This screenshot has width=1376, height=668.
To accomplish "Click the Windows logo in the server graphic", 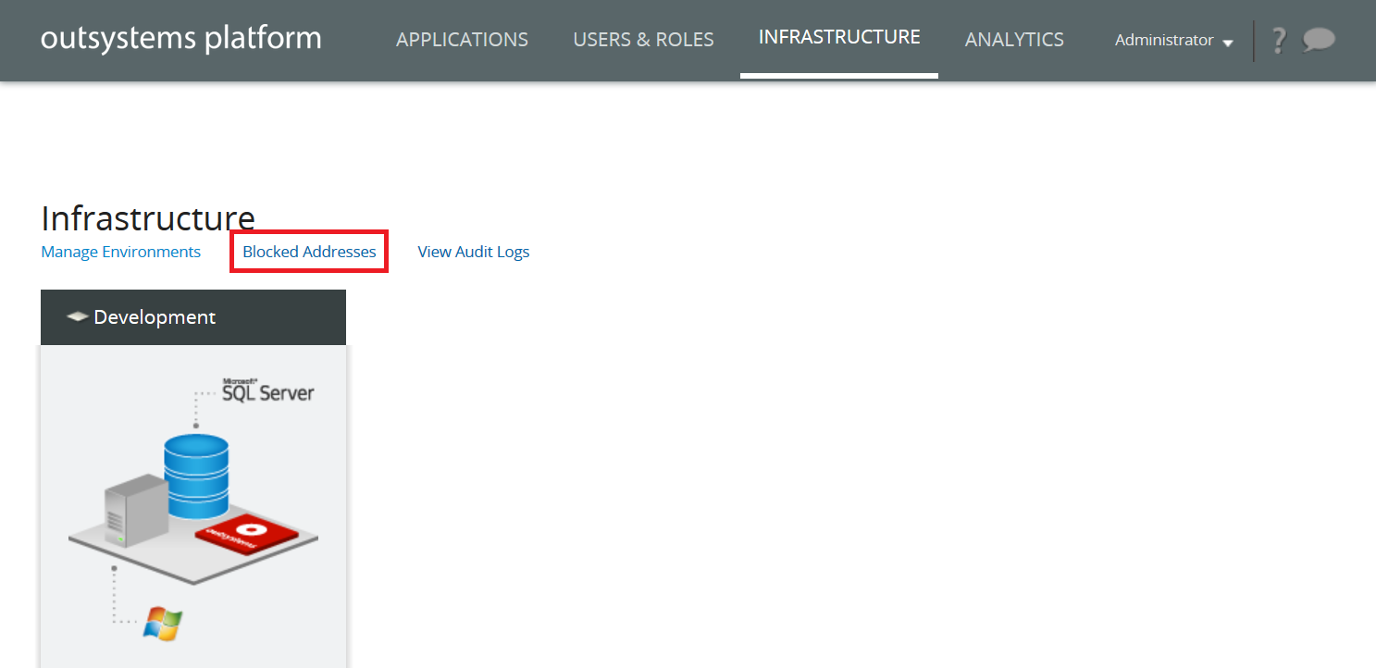I will (x=164, y=624).
